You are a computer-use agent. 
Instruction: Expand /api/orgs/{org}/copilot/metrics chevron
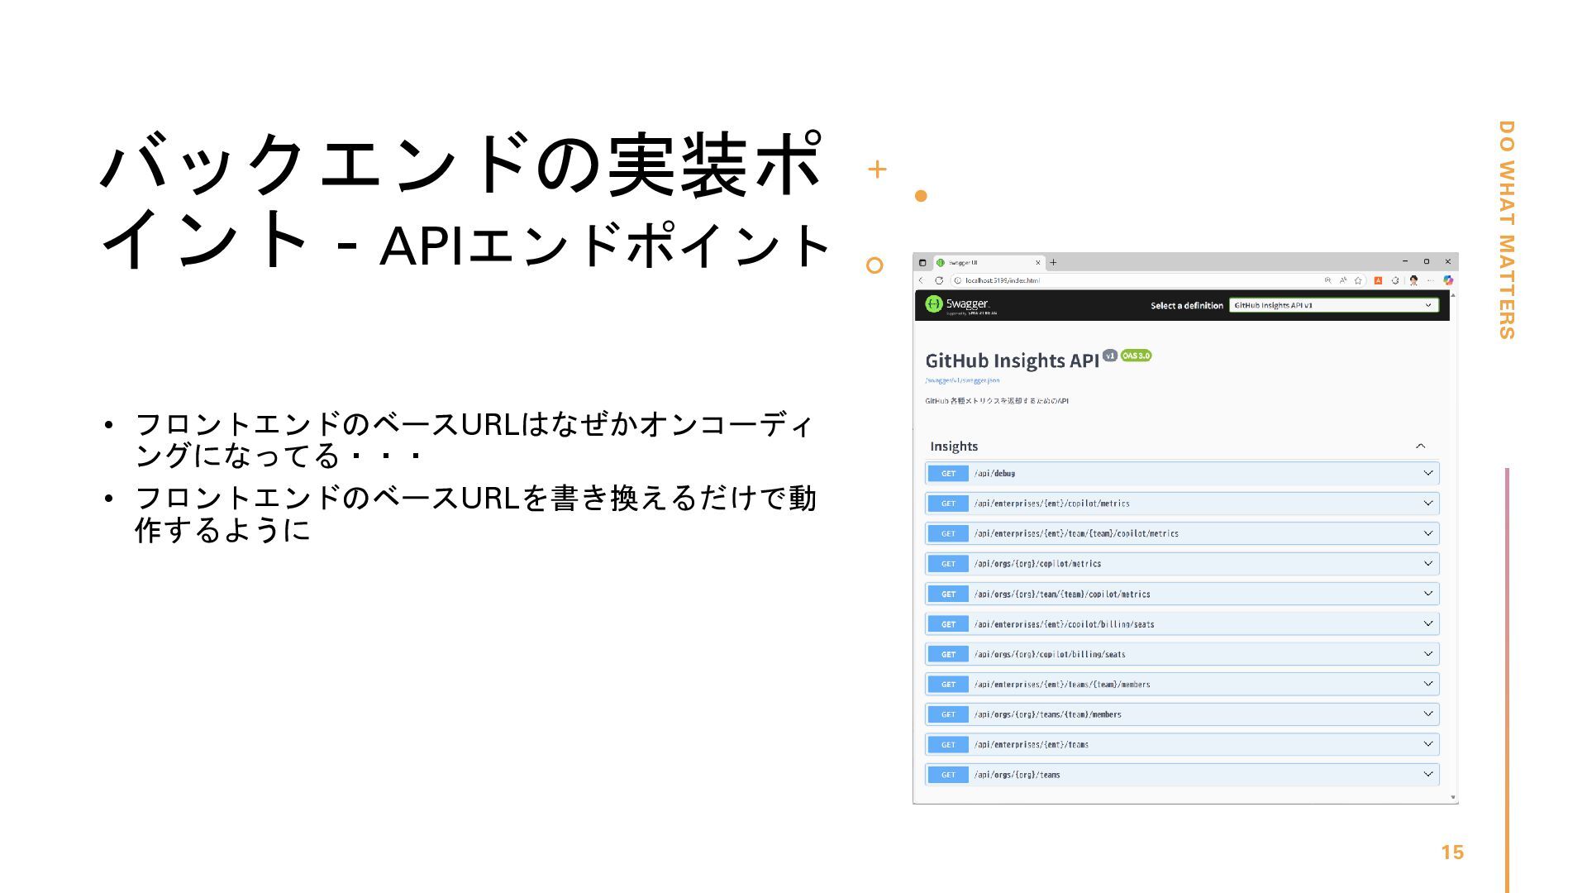(1427, 563)
